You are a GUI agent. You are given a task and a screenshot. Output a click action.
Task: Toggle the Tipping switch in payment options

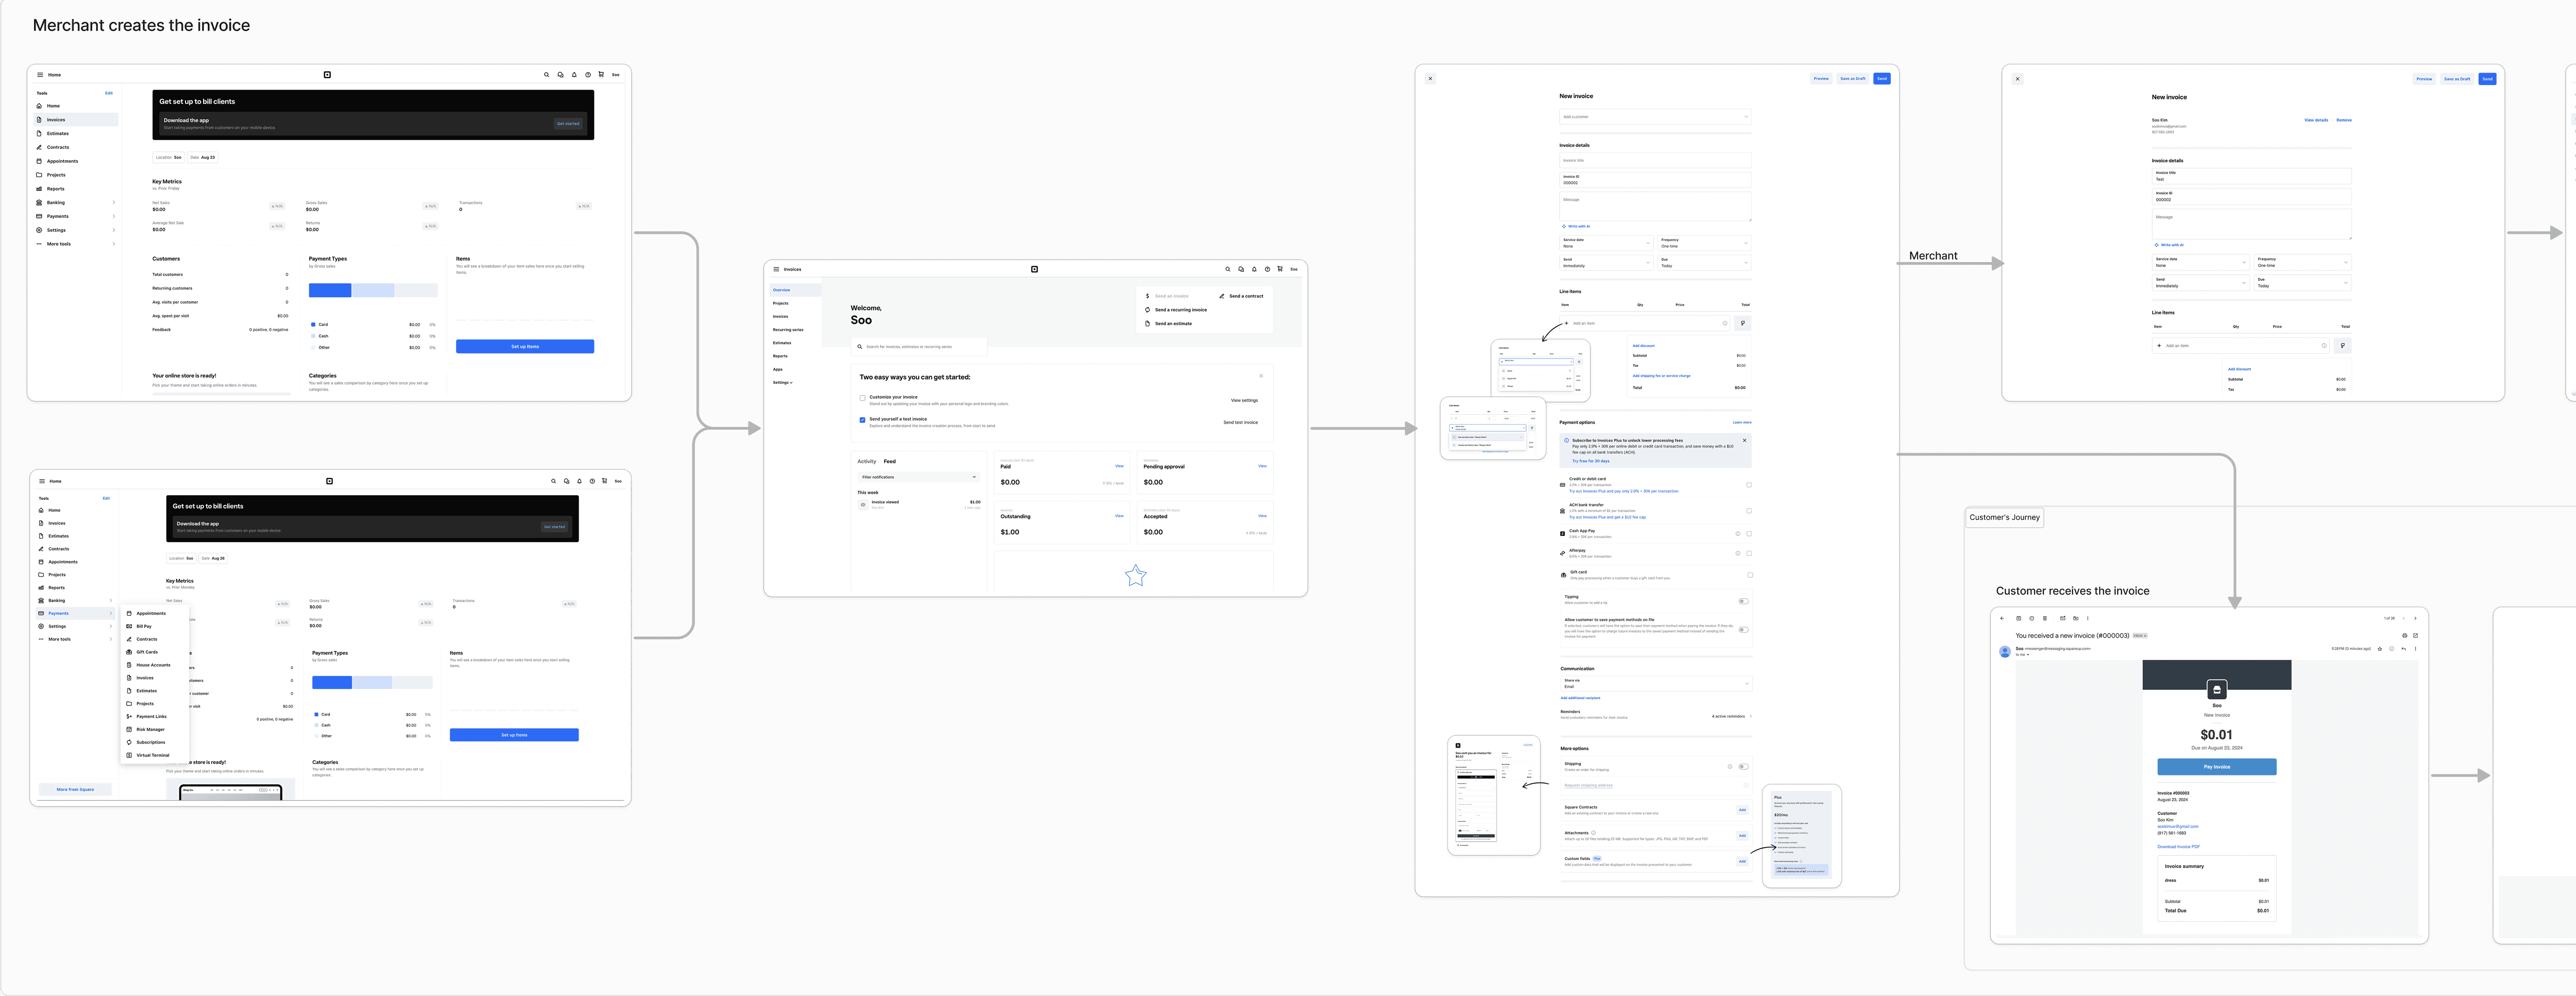pyautogui.click(x=1743, y=601)
